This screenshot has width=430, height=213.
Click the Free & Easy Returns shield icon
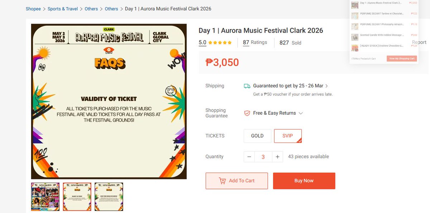(x=247, y=113)
